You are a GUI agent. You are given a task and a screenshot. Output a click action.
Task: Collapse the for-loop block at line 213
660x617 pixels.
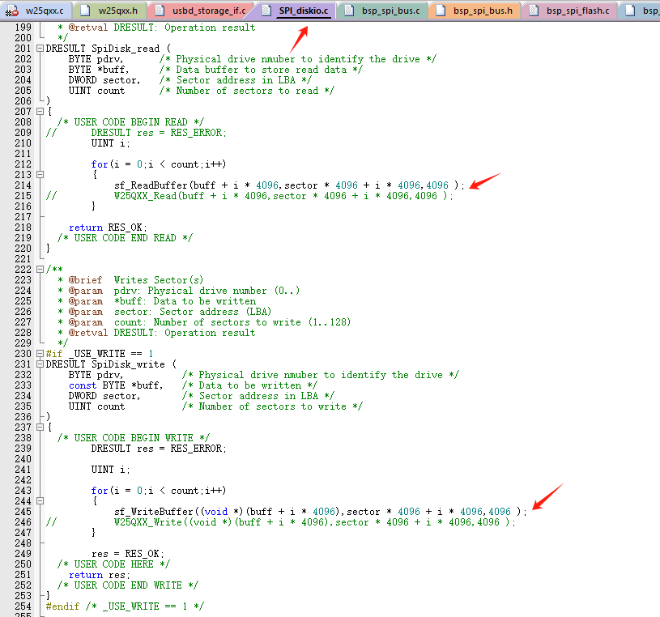(x=40, y=175)
